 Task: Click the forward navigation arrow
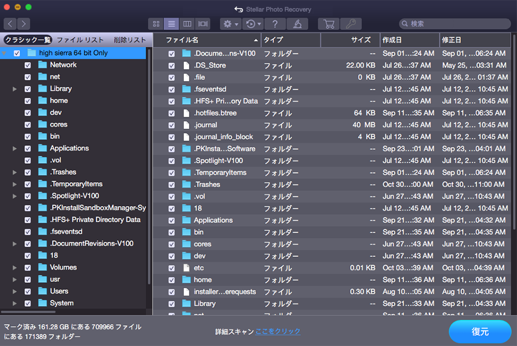coord(24,24)
